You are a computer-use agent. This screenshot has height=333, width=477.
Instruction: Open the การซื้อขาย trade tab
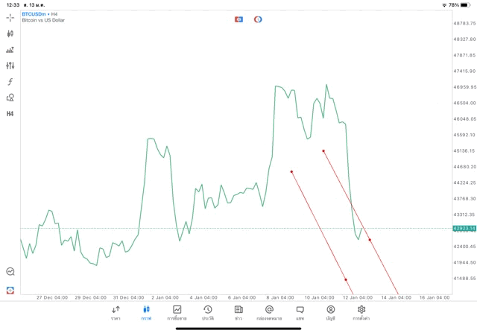pos(177,312)
